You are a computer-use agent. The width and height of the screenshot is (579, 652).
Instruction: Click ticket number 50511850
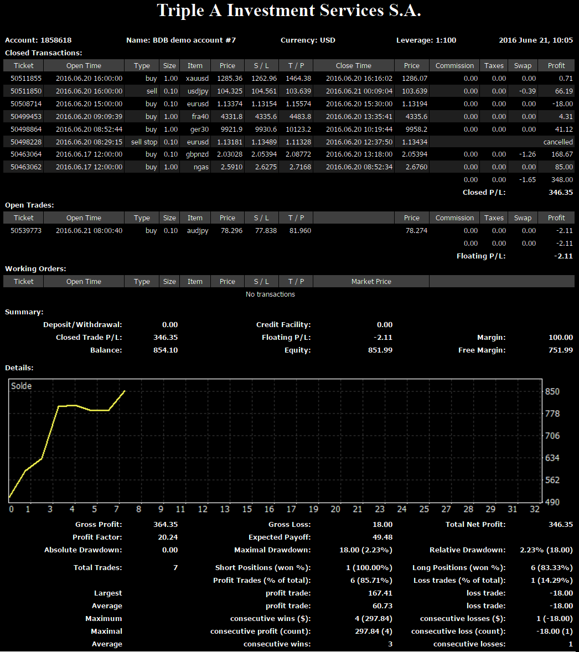26,91
